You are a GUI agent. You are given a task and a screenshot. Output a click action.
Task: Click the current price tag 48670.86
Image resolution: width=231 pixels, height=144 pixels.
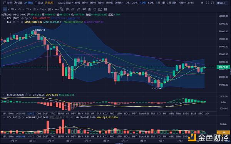tap(223, 67)
